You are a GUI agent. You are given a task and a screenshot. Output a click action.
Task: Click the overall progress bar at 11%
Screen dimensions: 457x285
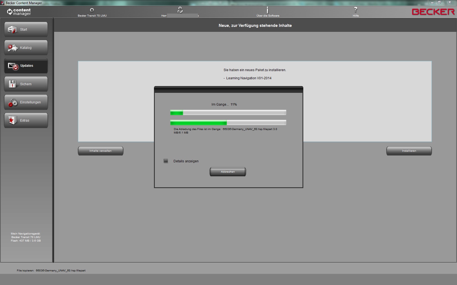click(228, 112)
